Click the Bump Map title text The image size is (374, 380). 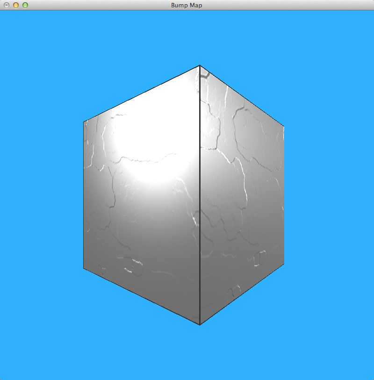pyautogui.click(x=187, y=5)
